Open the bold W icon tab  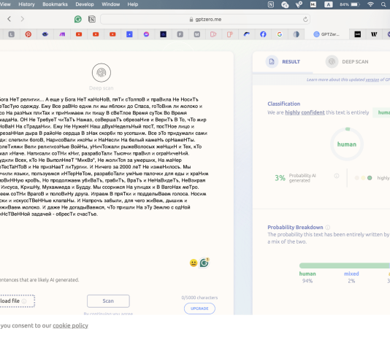click(374, 34)
